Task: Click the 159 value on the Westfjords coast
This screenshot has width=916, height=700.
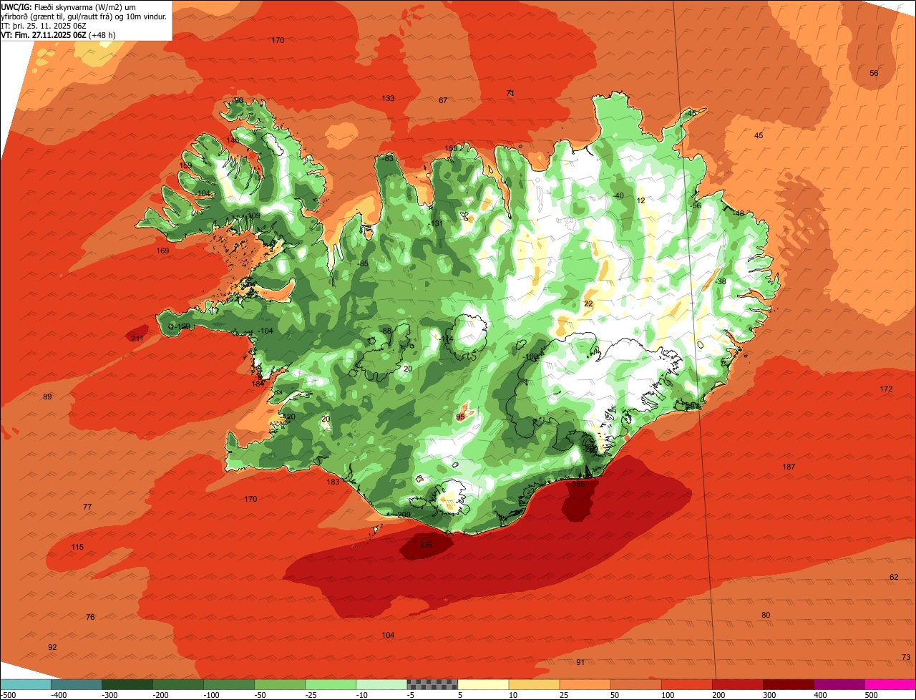Action: click(x=185, y=165)
